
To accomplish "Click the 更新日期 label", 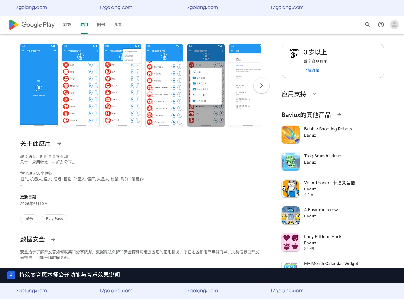I will [28, 197].
